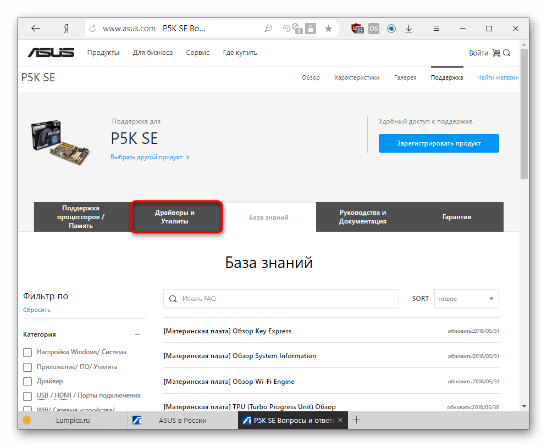
Task: Reload the page with the refresh icon
Action: [x=92, y=29]
